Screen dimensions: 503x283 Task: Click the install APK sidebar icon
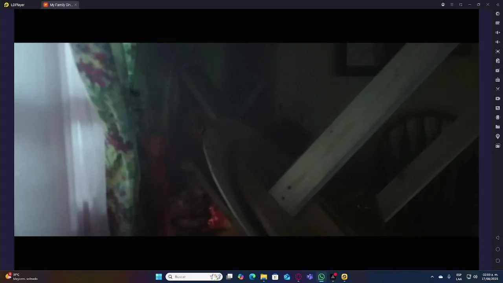coord(497,80)
